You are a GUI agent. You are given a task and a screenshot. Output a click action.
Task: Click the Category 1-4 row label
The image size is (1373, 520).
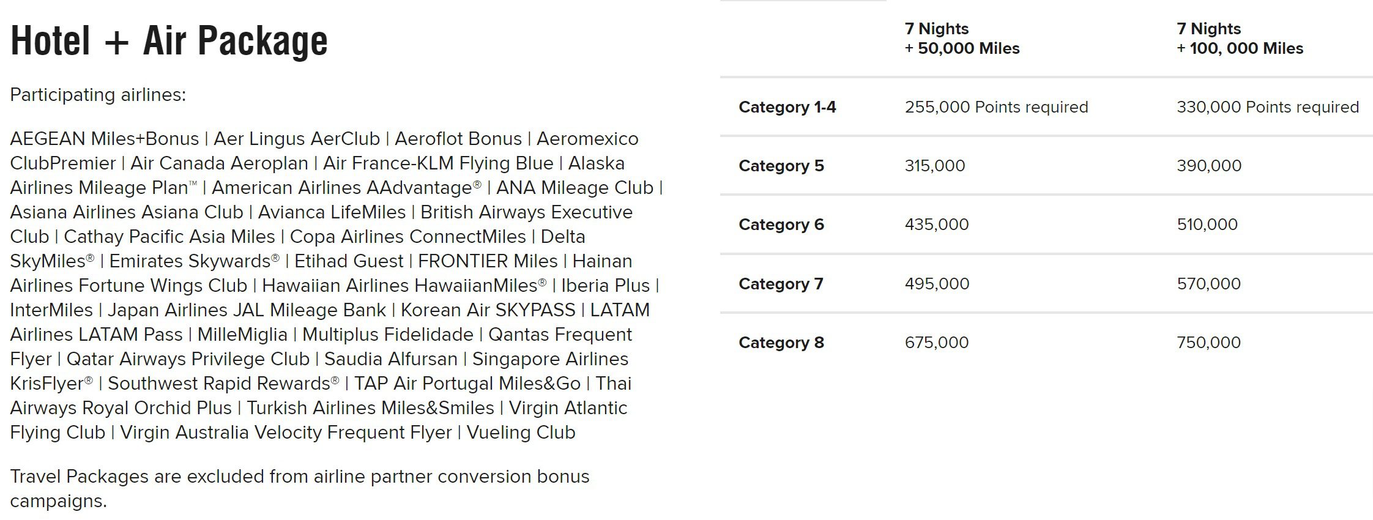click(787, 107)
